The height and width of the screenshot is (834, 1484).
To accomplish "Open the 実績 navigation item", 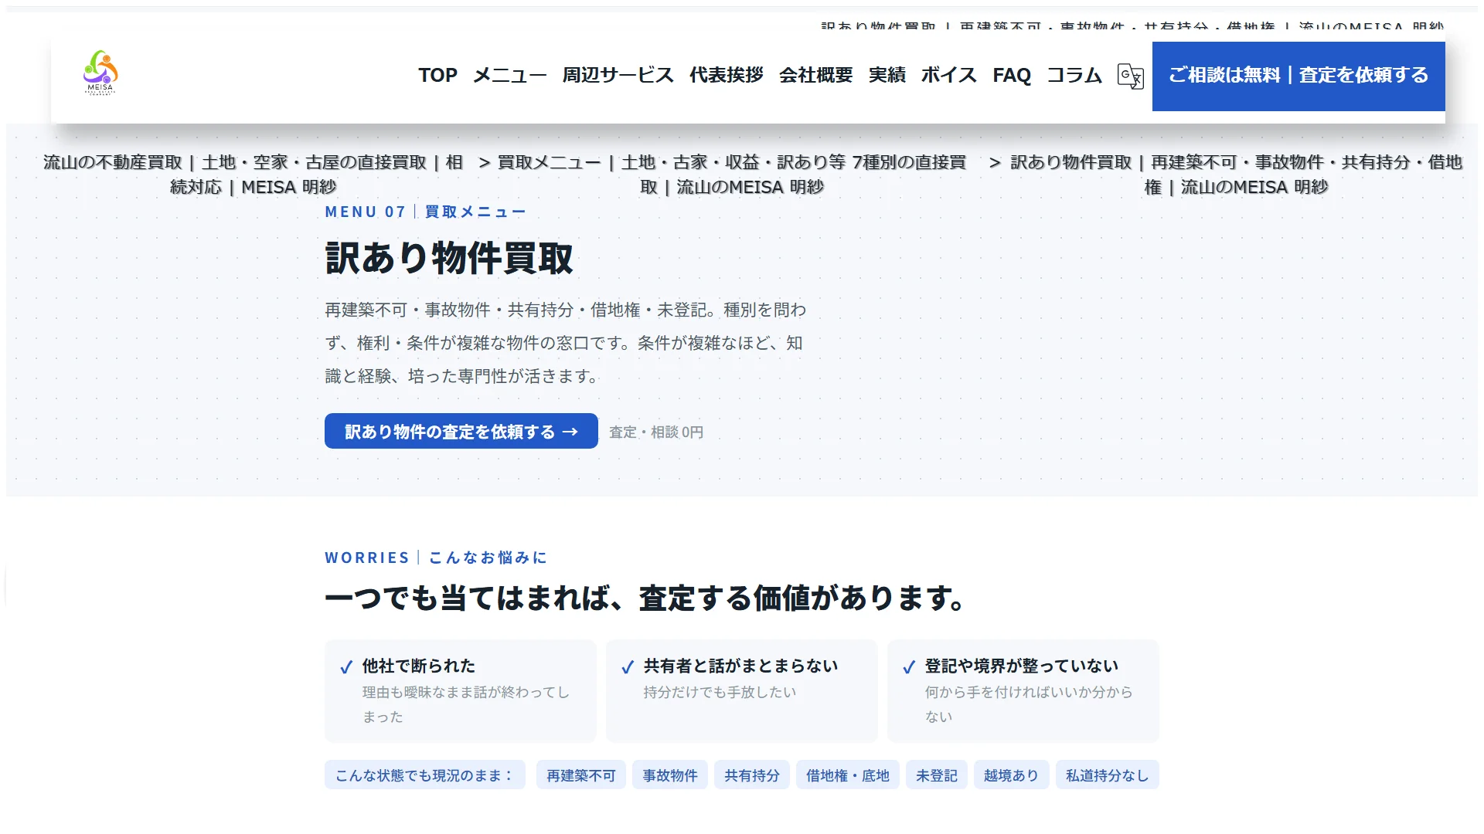I will [887, 75].
